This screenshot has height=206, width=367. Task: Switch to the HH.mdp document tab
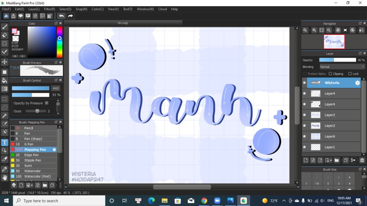click(123, 23)
